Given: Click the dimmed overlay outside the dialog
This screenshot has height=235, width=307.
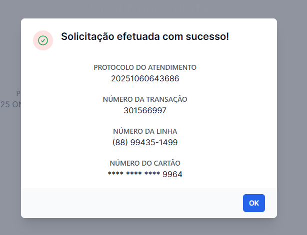Looking at the screenshot, I should point(291,117).
